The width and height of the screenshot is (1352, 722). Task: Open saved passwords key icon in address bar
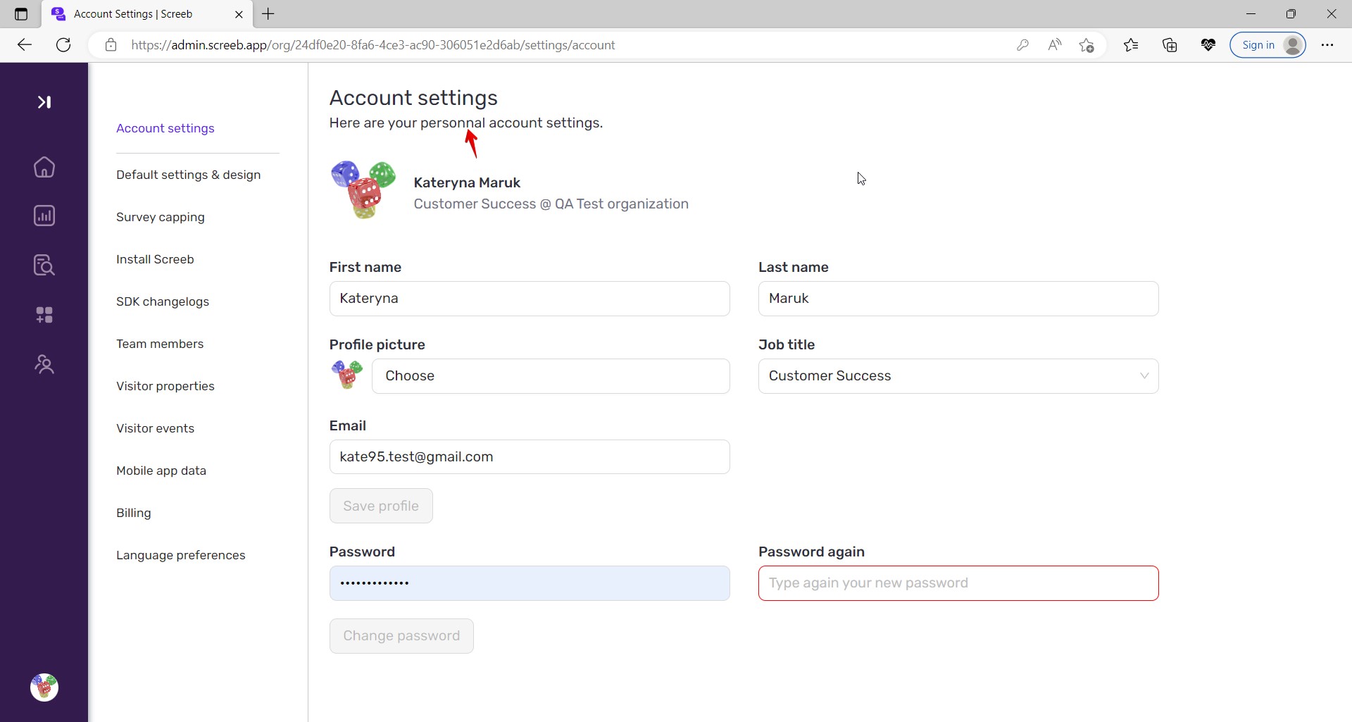[1022, 45]
